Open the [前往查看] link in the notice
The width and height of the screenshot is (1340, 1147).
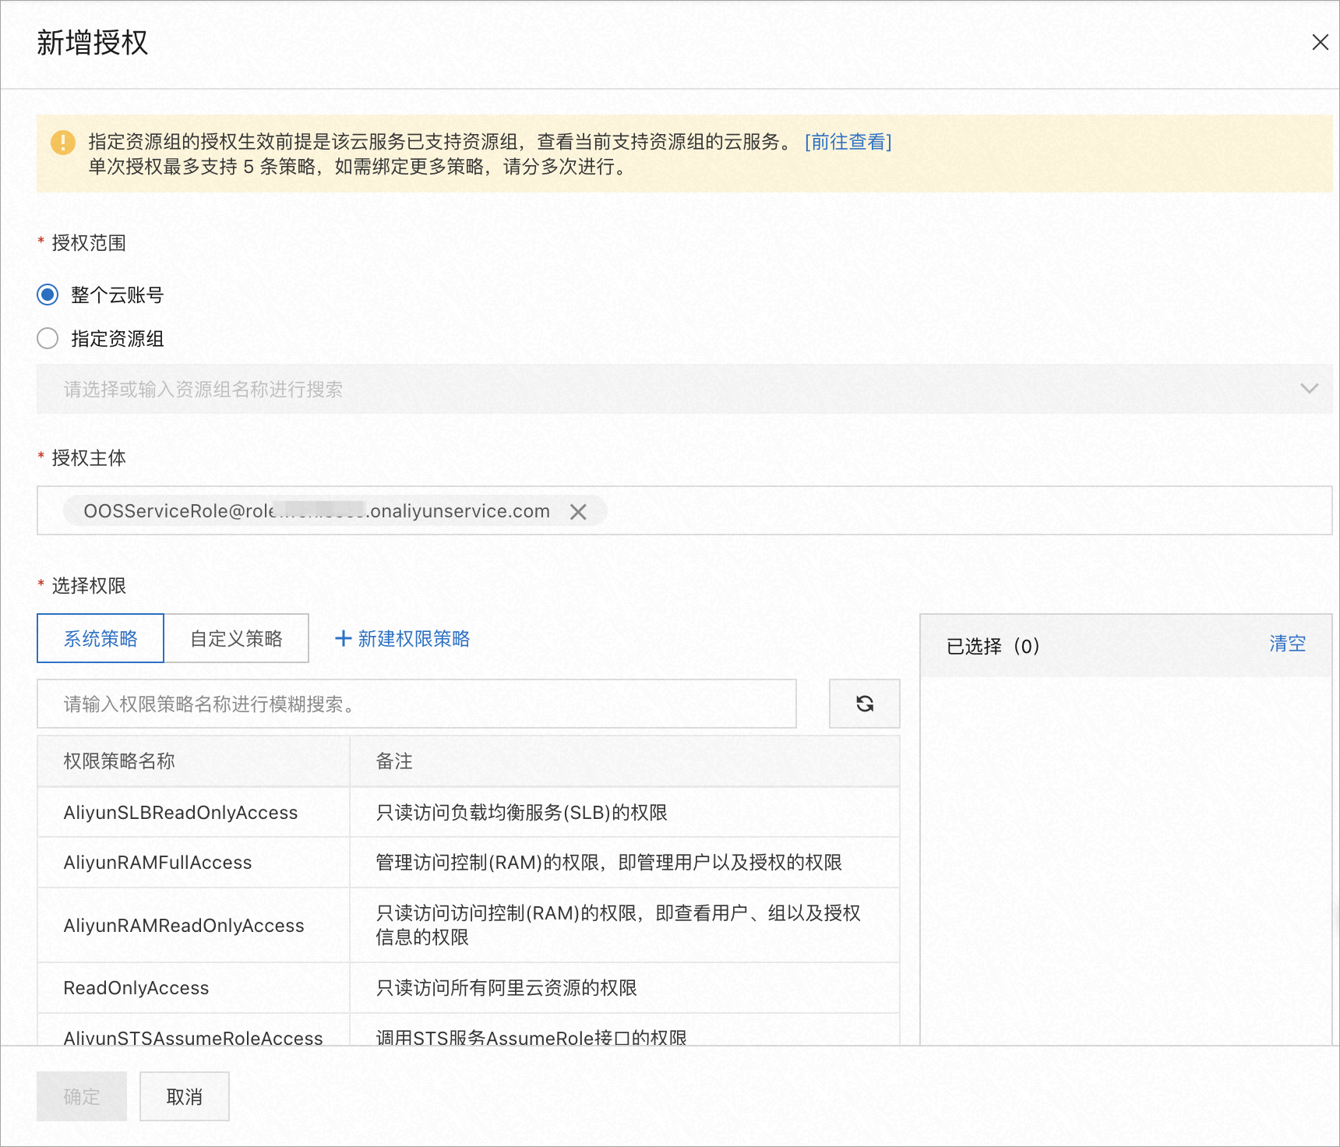pos(848,142)
